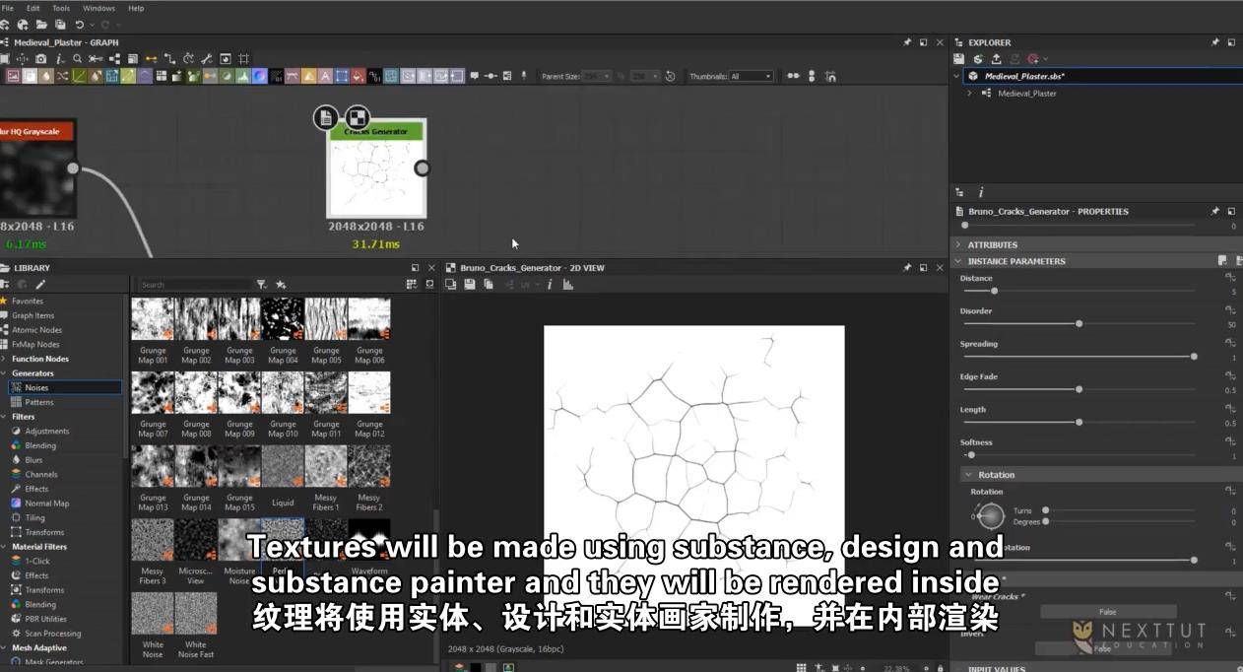Image resolution: width=1243 pixels, height=672 pixels.
Task: Click the grid view icon in Library panel
Action: point(412,284)
